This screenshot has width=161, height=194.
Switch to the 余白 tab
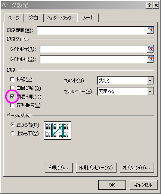coord(34,18)
